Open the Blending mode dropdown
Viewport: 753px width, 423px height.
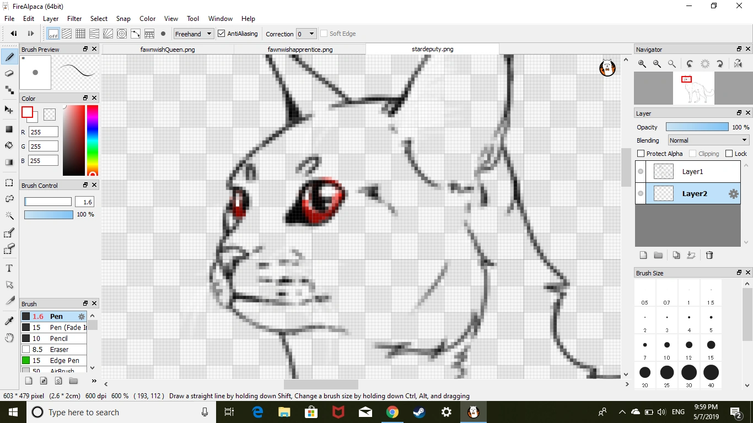point(709,140)
